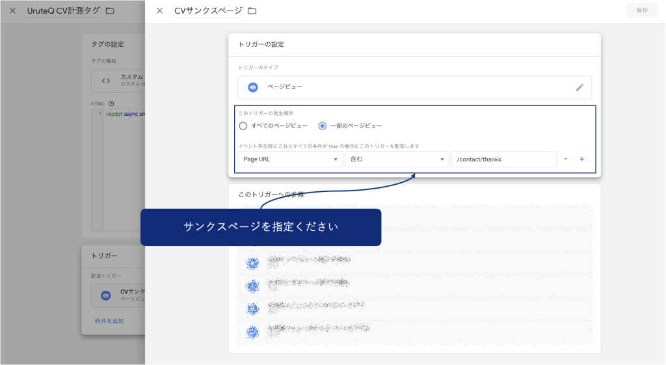Viewport: 666px width, 365px height.
Task: Edit the trigger type with the pencil icon
Action: tap(579, 87)
